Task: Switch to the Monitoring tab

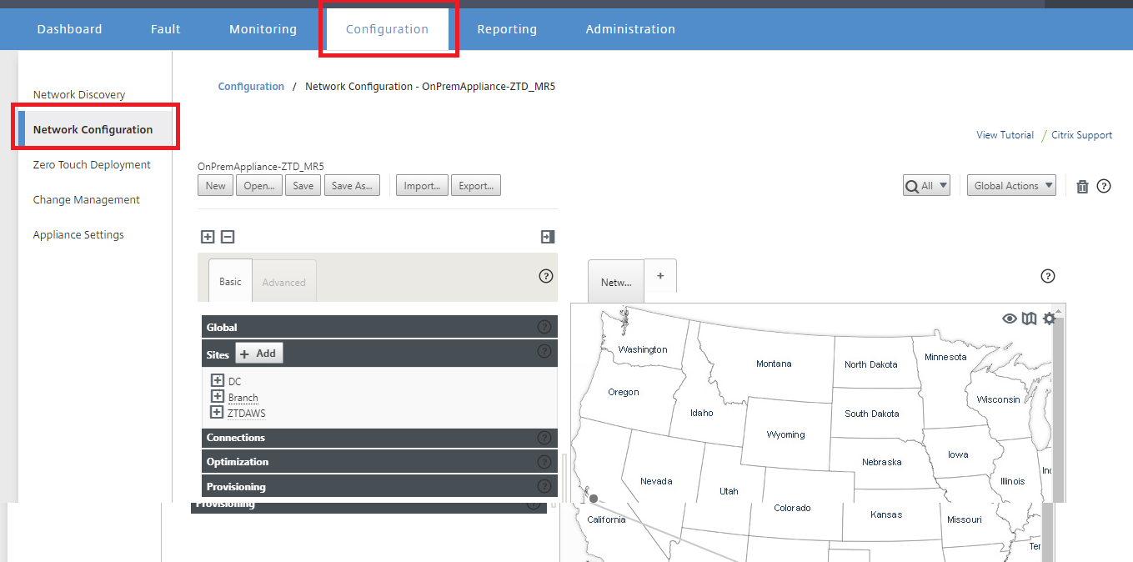Action: (263, 29)
